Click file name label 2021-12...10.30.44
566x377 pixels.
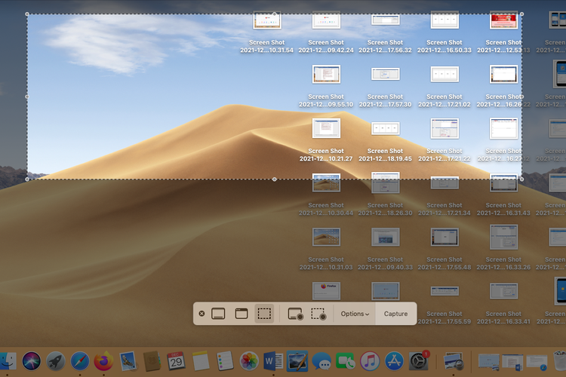[x=326, y=213]
